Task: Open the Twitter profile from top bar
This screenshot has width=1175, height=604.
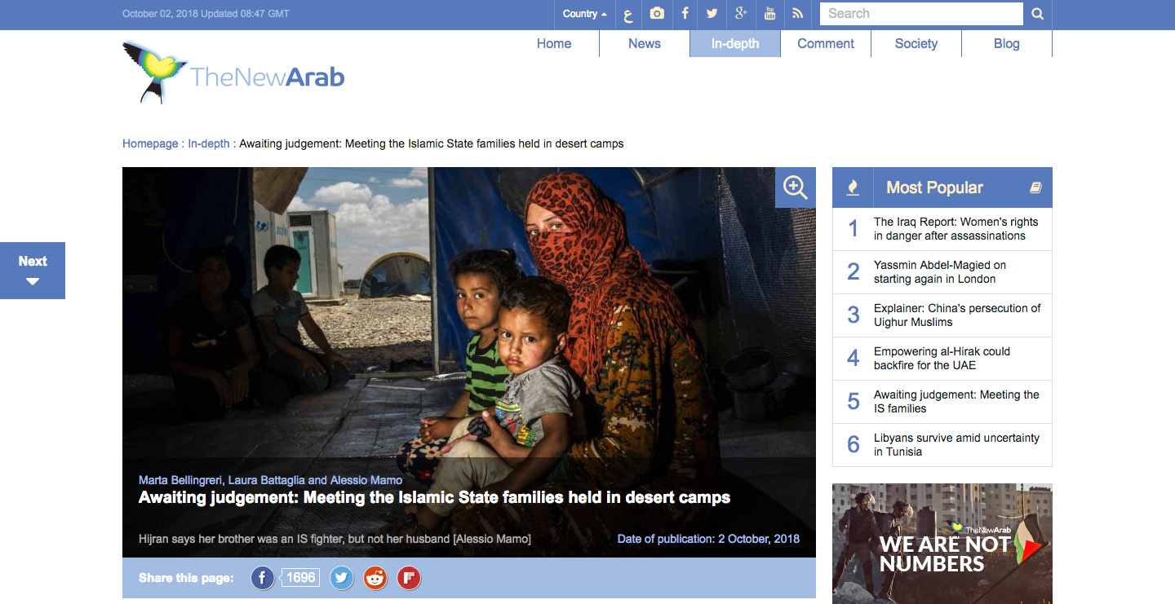Action: pyautogui.click(x=712, y=14)
